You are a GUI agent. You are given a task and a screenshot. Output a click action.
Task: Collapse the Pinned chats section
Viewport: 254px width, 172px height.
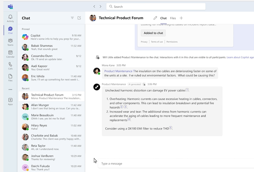(26, 29)
